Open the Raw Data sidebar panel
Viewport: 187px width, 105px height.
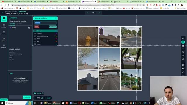click(x=4, y=46)
